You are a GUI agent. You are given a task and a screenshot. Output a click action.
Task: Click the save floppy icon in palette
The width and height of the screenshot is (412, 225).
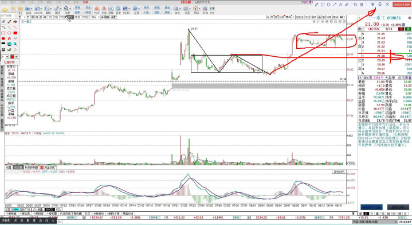point(3,49)
